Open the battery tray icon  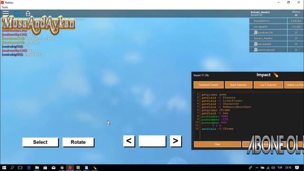pos(262,168)
